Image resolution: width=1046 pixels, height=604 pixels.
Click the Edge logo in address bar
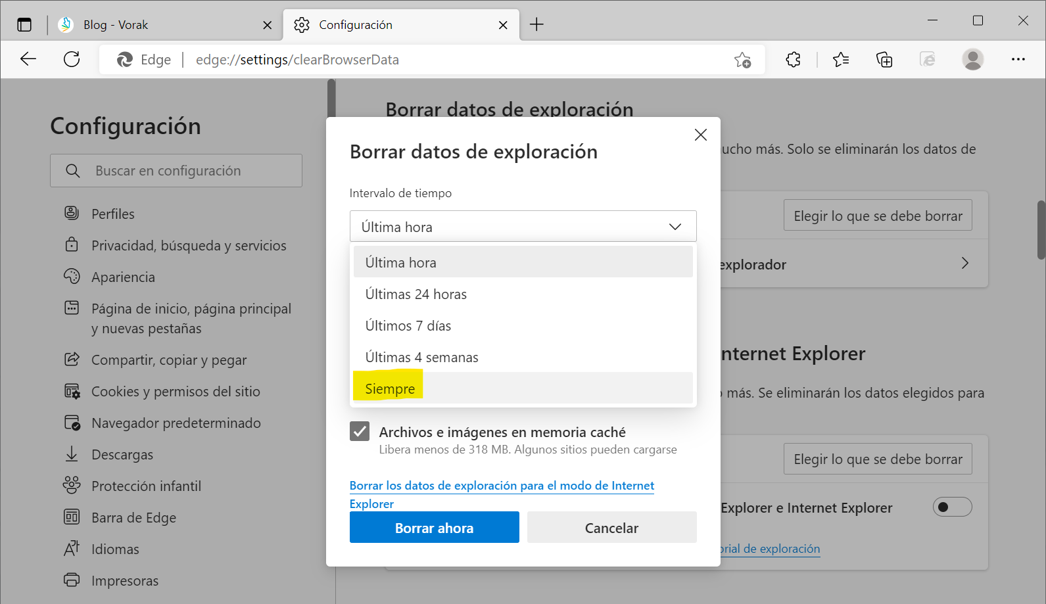[124, 60]
